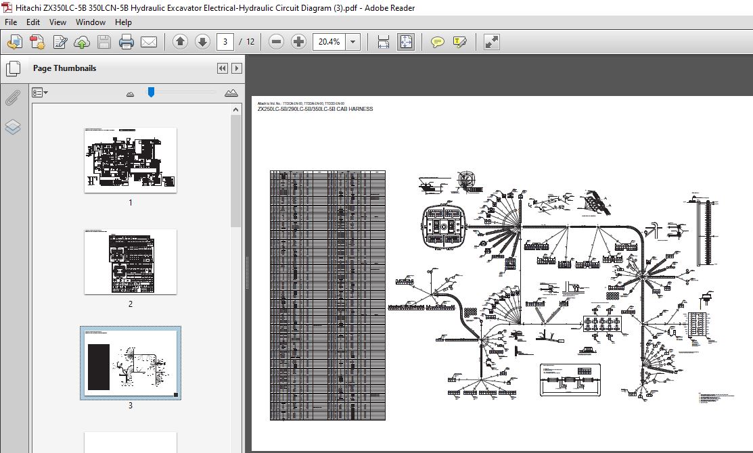The height and width of the screenshot is (453, 753).
Task: Zoom out with the minus button
Action: tap(276, 42)
